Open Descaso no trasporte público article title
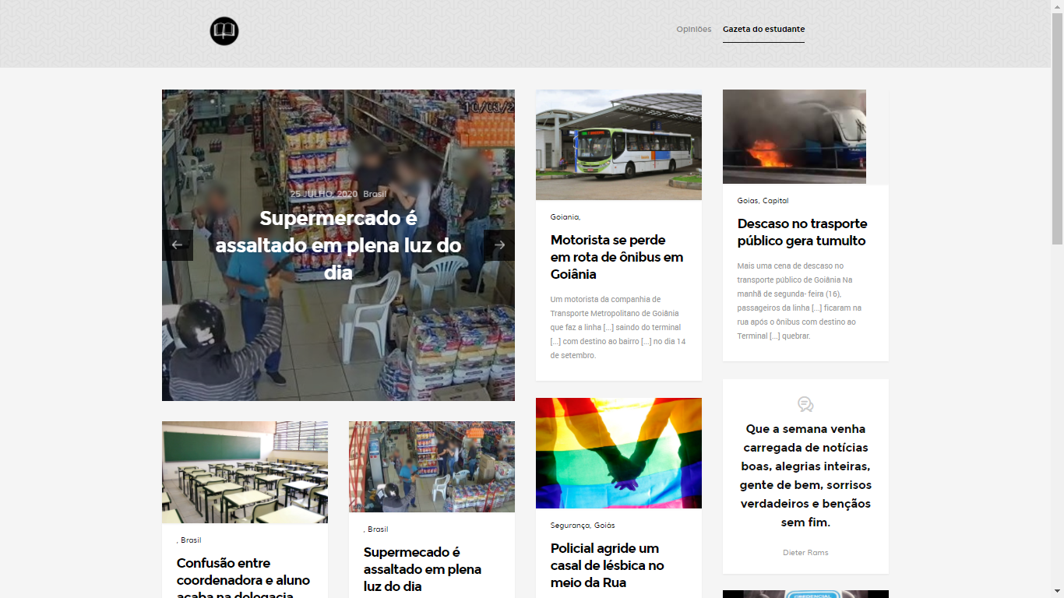1064x598 pixels. 802,232
